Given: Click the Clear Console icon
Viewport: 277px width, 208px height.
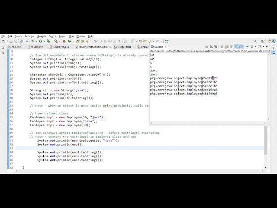Looking at the screenshot, I should click(222, 47).
